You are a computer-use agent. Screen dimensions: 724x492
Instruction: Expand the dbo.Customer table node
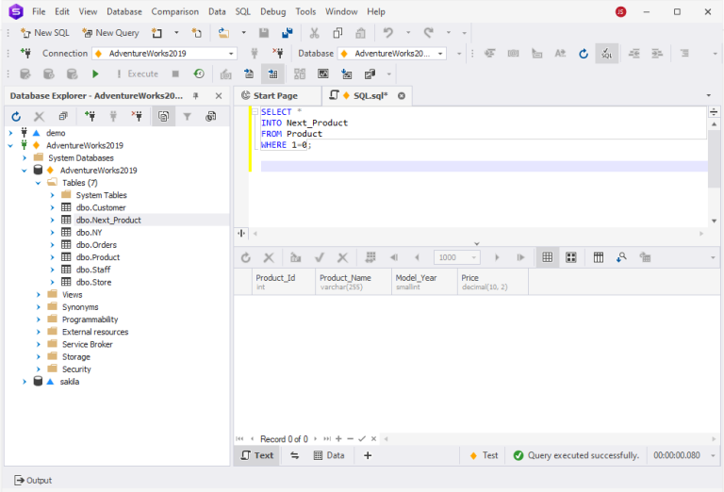(x=52, y=207)
